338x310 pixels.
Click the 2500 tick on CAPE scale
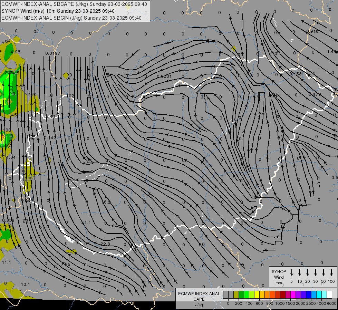point(311,303)
